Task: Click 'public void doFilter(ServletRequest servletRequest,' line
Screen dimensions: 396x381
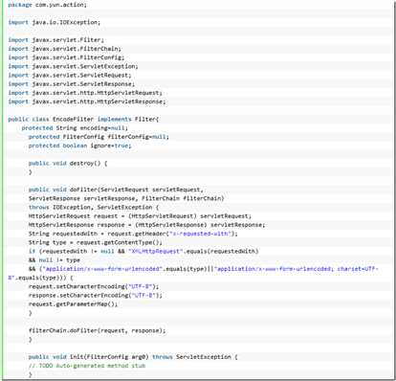Action: click(116, 190)
